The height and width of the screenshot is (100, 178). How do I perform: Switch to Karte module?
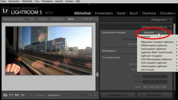coord(121,13)
